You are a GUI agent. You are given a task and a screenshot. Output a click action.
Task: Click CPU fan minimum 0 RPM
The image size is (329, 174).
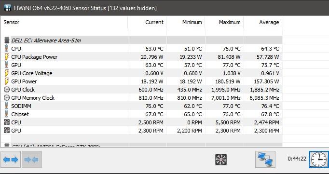pyautogui.click(x=195, y=122)
